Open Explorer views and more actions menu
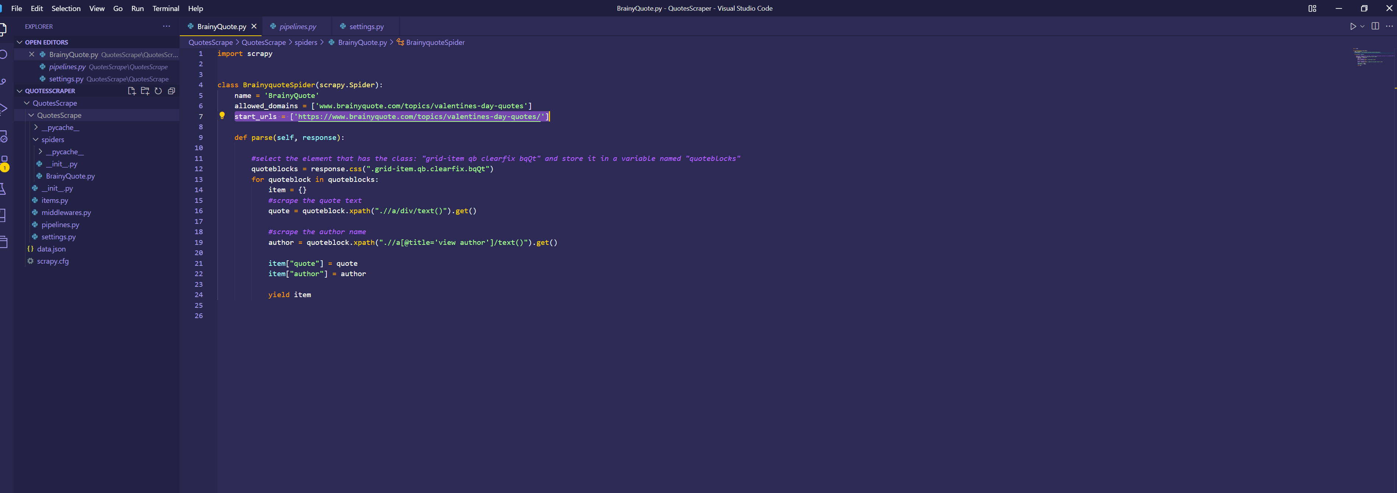The height and width of the screenshot is (493, 1397). pyautogui.click(x=167, y=26)
